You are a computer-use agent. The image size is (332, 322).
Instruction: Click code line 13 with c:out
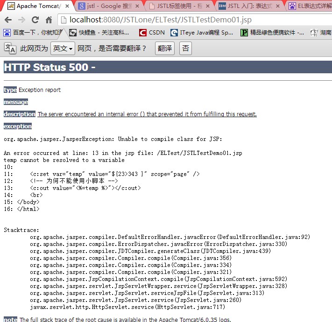tap(72, 188)
